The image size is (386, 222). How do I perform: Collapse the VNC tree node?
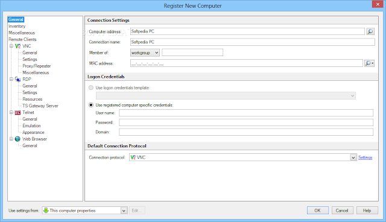11,46
